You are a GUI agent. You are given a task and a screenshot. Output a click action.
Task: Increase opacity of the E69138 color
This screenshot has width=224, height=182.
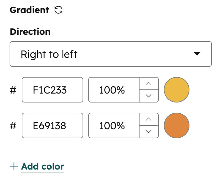pos(148,120)
